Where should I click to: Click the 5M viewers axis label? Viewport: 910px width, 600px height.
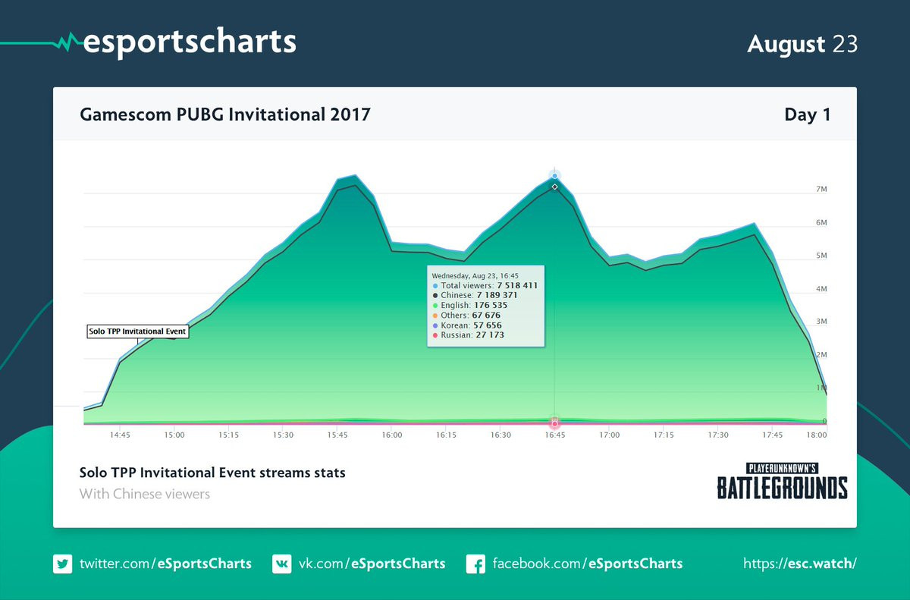point(821,256)
